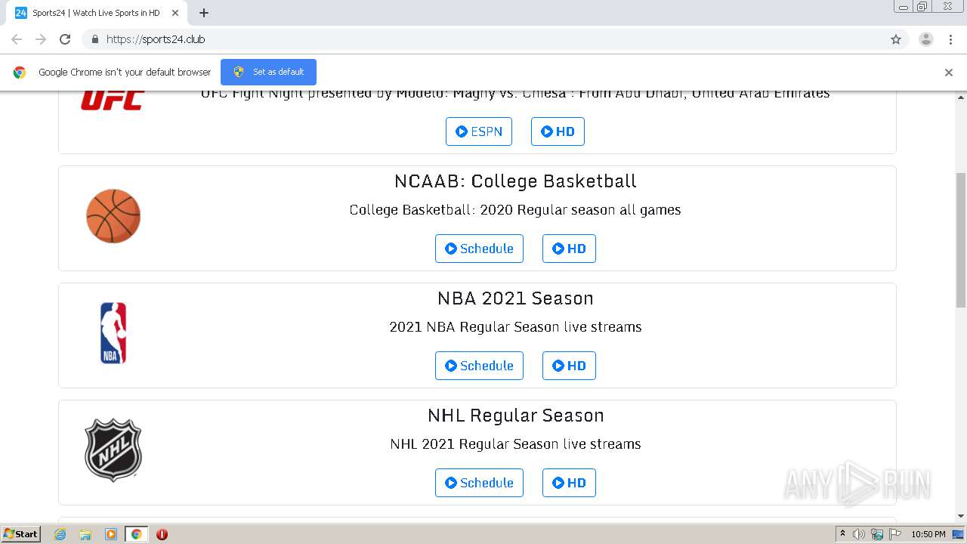Open Windows Explorer folder from the taskbar
The image size is (967, 544).
(85, 534)
